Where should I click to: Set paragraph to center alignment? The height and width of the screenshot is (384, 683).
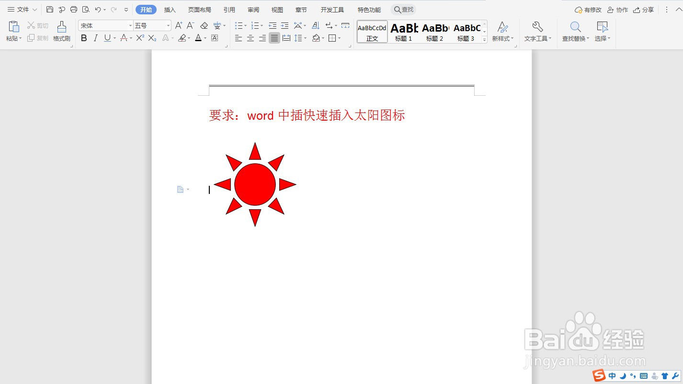(x=250, y=38)
